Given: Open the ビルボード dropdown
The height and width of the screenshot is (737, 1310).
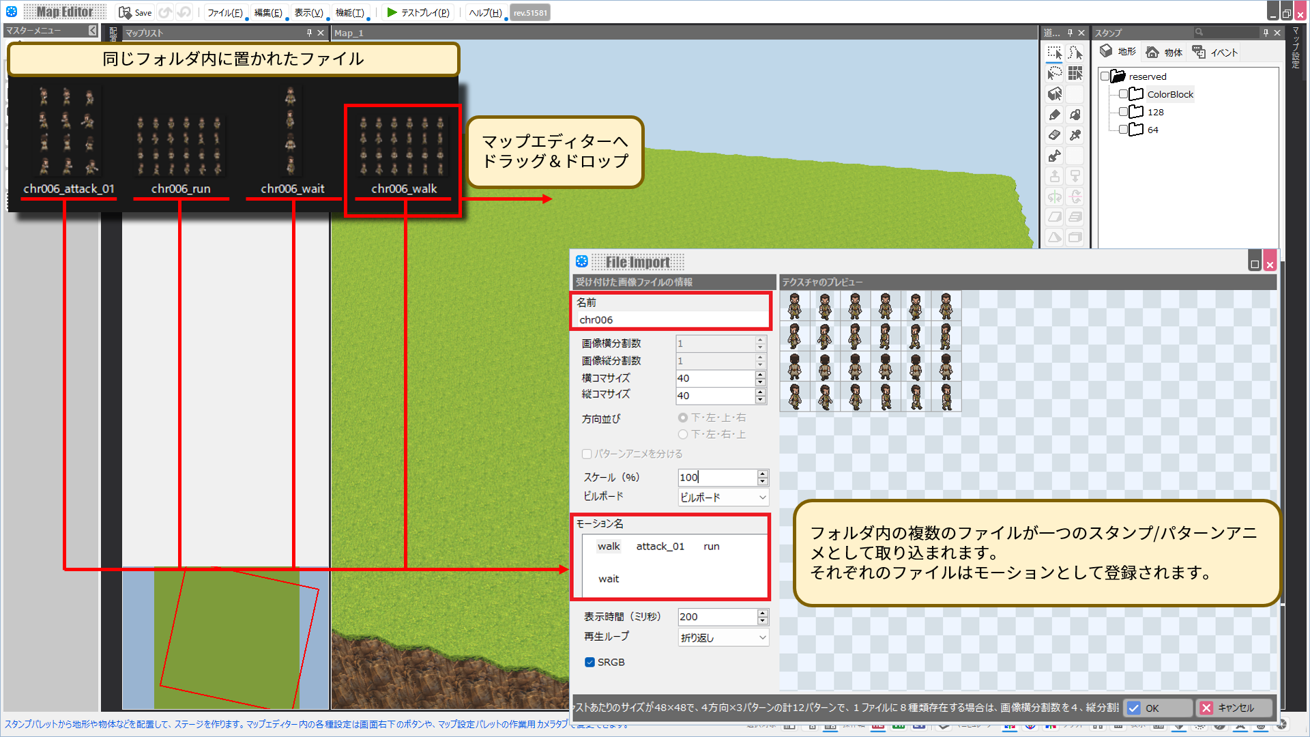Looking at the screenshot, I should [723, 497].
